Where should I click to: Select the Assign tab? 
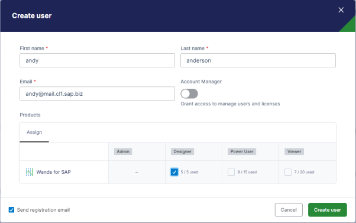[34, 132]
